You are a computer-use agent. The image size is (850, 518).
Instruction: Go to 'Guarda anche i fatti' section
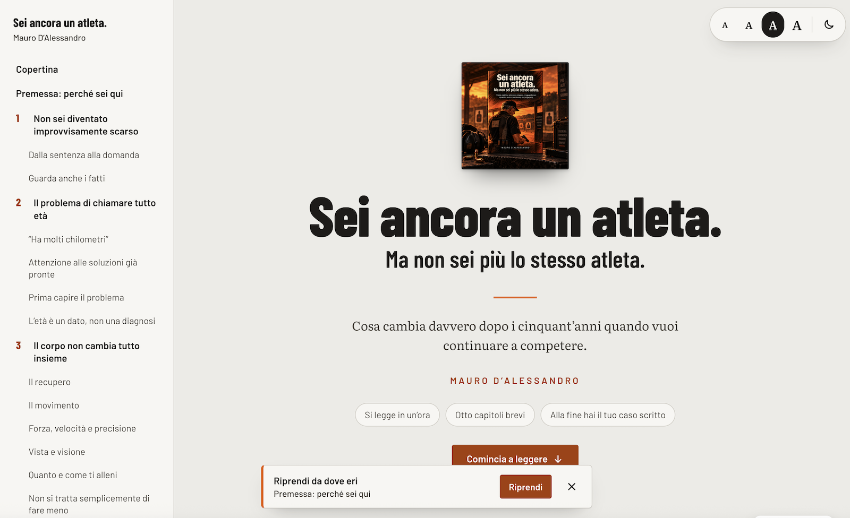pos(67,178)
